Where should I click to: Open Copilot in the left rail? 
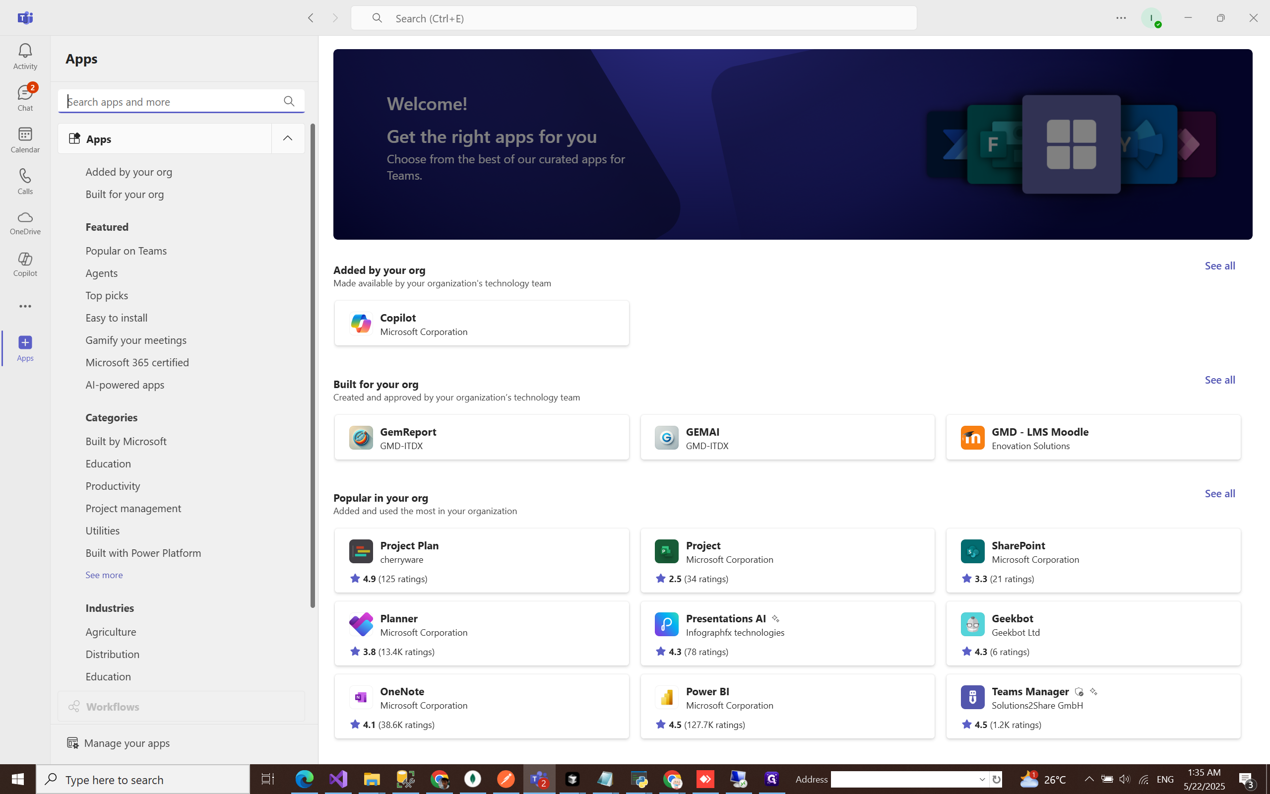point(25,264)
